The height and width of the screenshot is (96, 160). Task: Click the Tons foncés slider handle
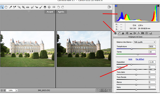point(136,79)
